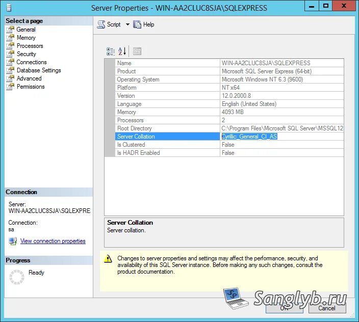Click the progress Ready spinner
Image resolution: width=359 pixels, height=322 pixels.
coord(17,277)
